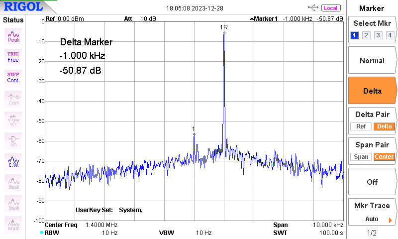Choose Delta in Delta Pair

click(384, 126)
